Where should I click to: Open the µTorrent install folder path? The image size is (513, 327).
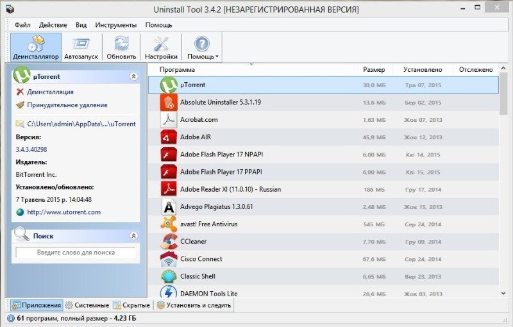click(81, 124)
